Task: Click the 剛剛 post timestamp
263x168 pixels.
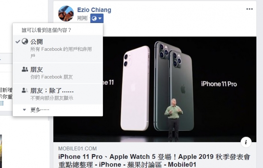Action: point(82,18)
